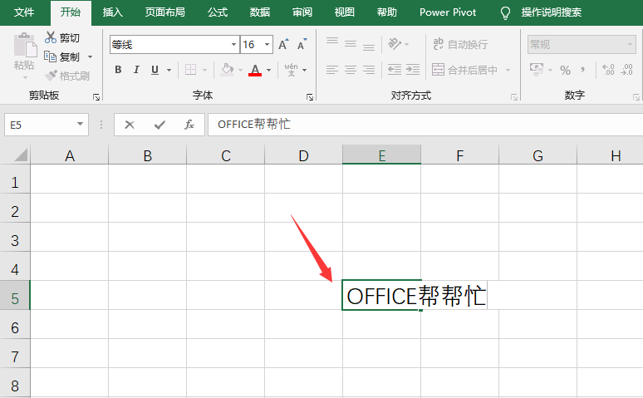
Task: Increase font size with the larger A icon
Action: [283, 45]
